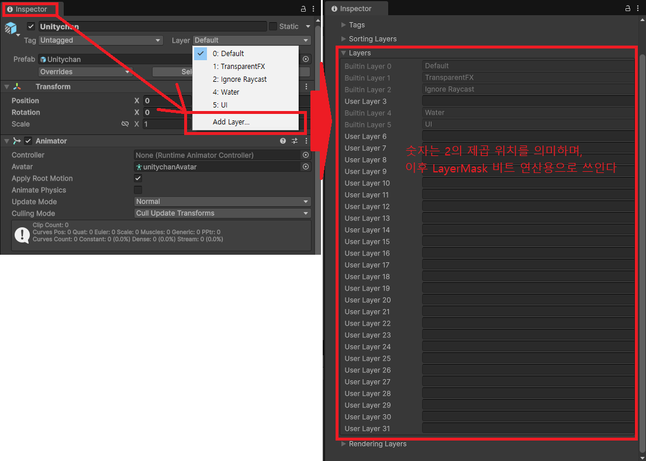
Task: Click the Scale X value field
Action: click(x=167, y=124)
